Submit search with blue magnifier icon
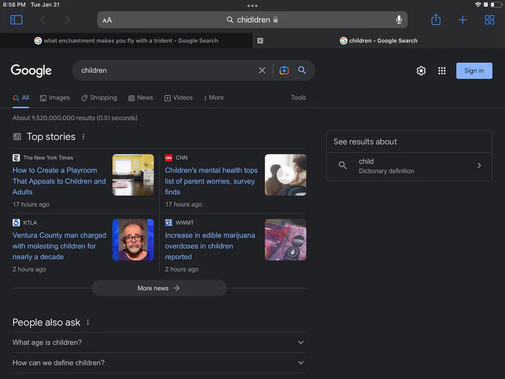Viewport: 505px width, 379px height. 302,70
